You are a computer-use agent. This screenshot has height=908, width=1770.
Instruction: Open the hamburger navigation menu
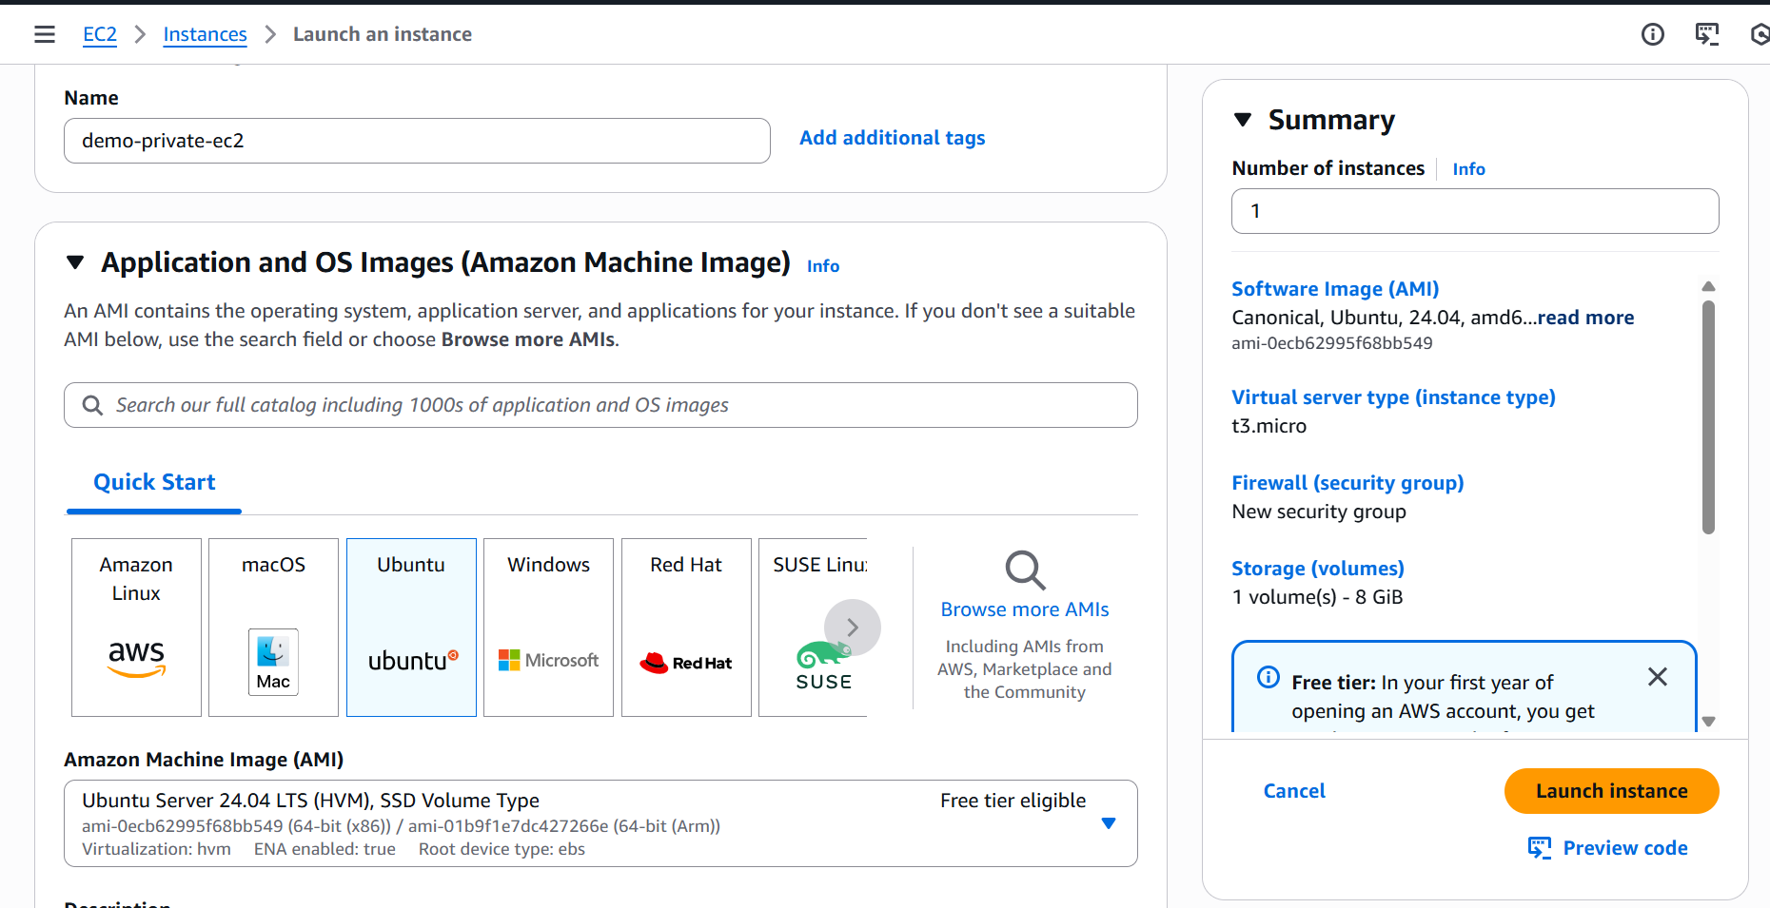(x=45, y=34)
